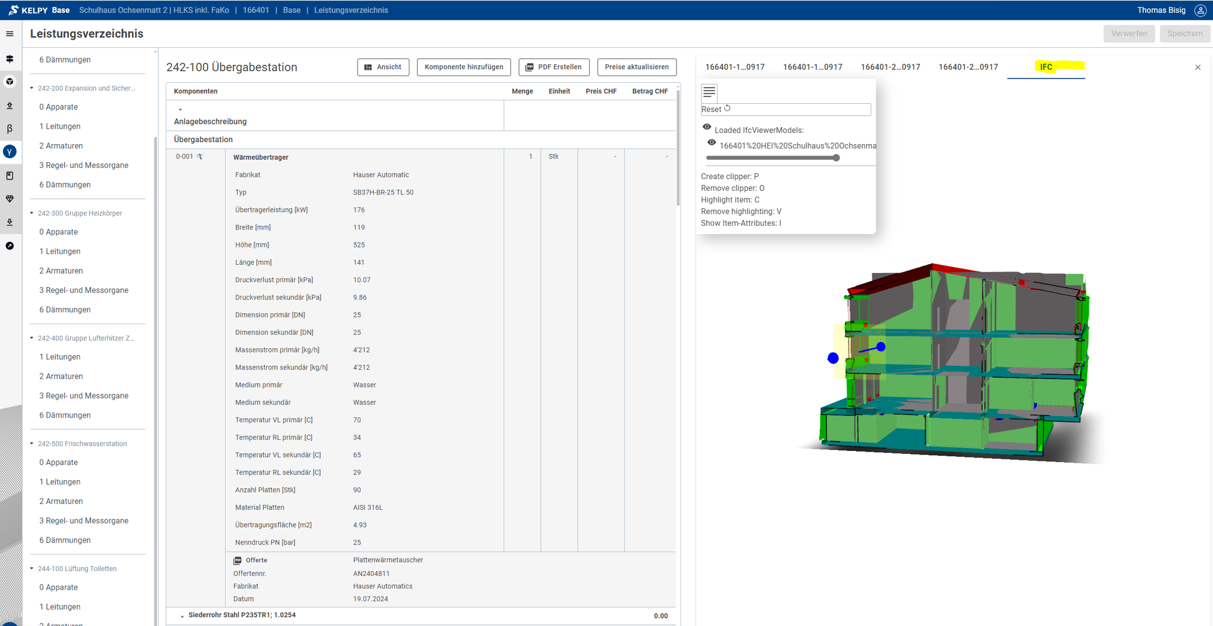Select 3 Regel- und Messorgane under 242-300

click(83, 290)
